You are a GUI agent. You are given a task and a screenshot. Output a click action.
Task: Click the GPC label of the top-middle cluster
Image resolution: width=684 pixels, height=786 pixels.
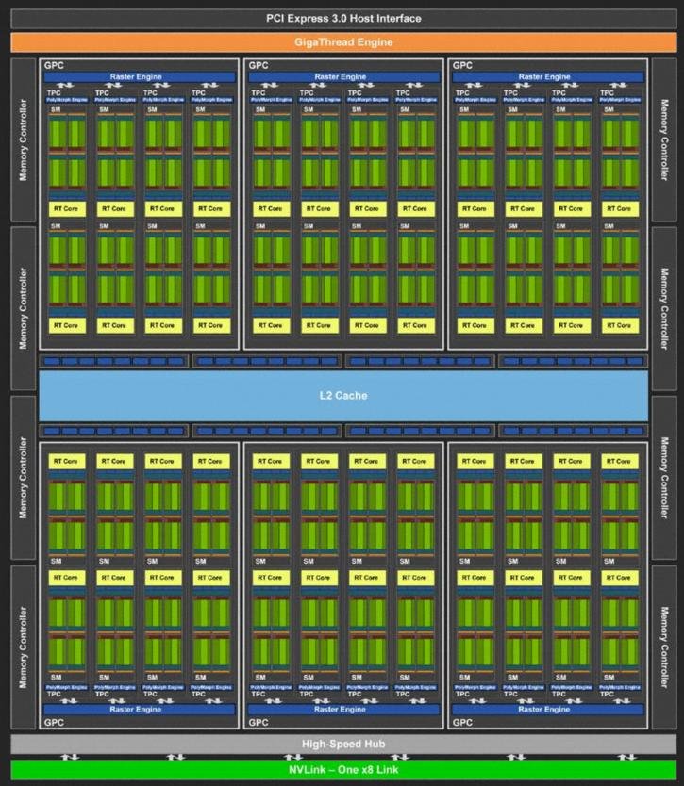coord(259,65)
